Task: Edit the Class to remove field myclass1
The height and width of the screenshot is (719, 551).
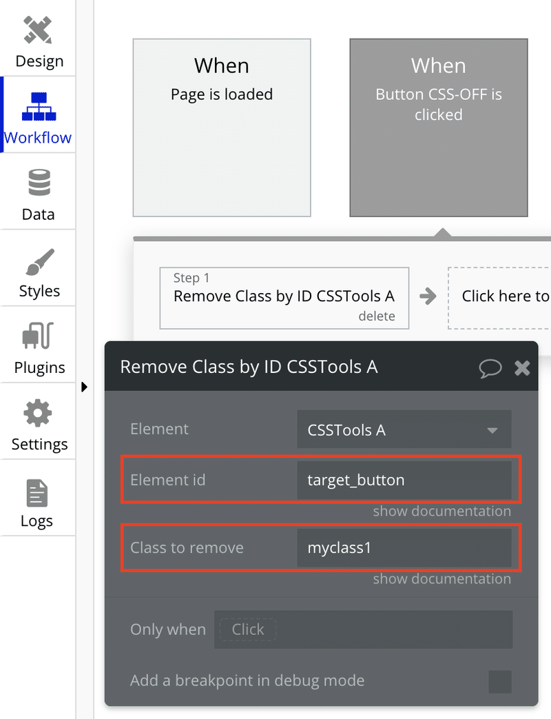Action: point(404,547)
